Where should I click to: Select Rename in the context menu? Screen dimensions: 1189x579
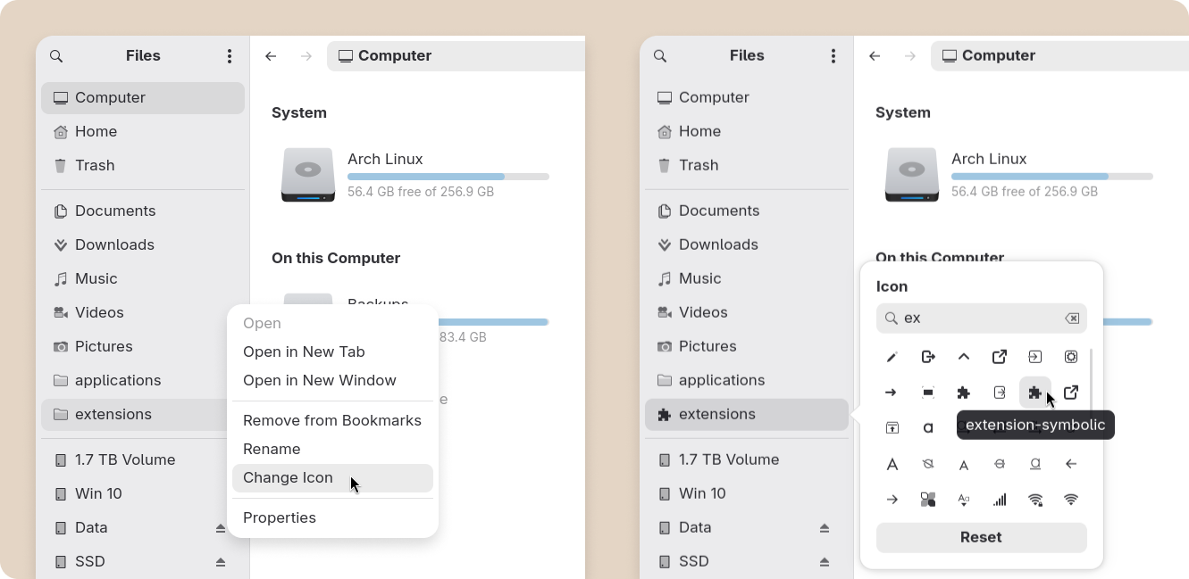(332, 449)
